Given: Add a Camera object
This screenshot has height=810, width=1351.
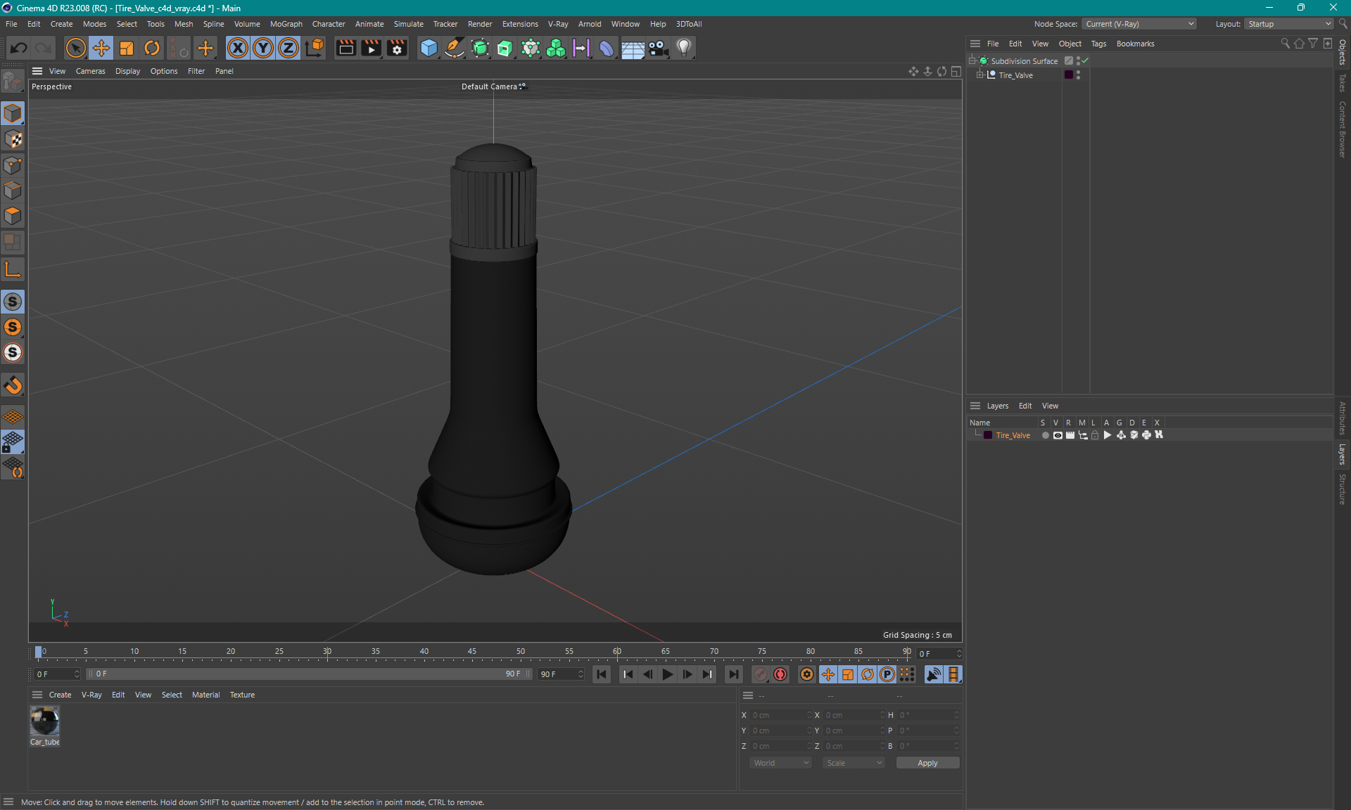Looking at the screenshot, I should (x=658, y=48).
